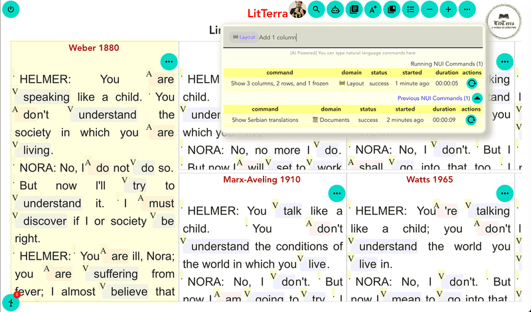
Task: Open Watts 1965 panel options menu
Action: pos(504,193)
